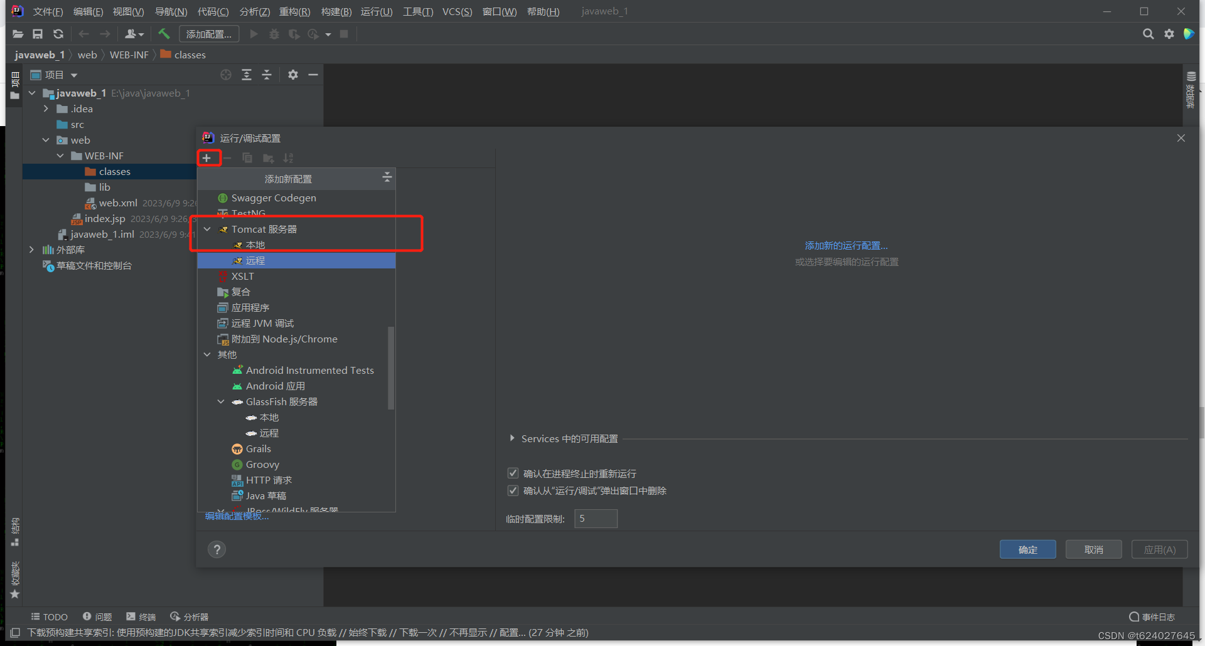1205x646 pixels.
Task: Click the 临时配置限制 input field
Action: (x=596, y=519)
